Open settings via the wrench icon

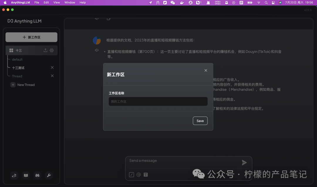(x=49, y=175)
